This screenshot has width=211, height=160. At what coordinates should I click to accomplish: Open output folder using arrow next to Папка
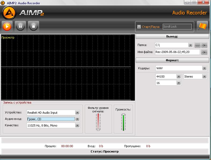coord(204,45)
